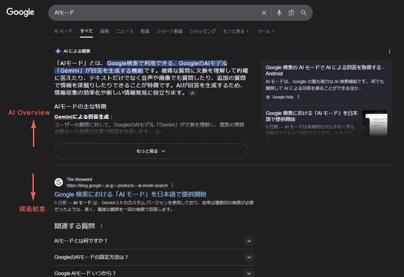Switch to the 画像 tab
The height and width of the screenshot is (277, 404).
[105, 31]
